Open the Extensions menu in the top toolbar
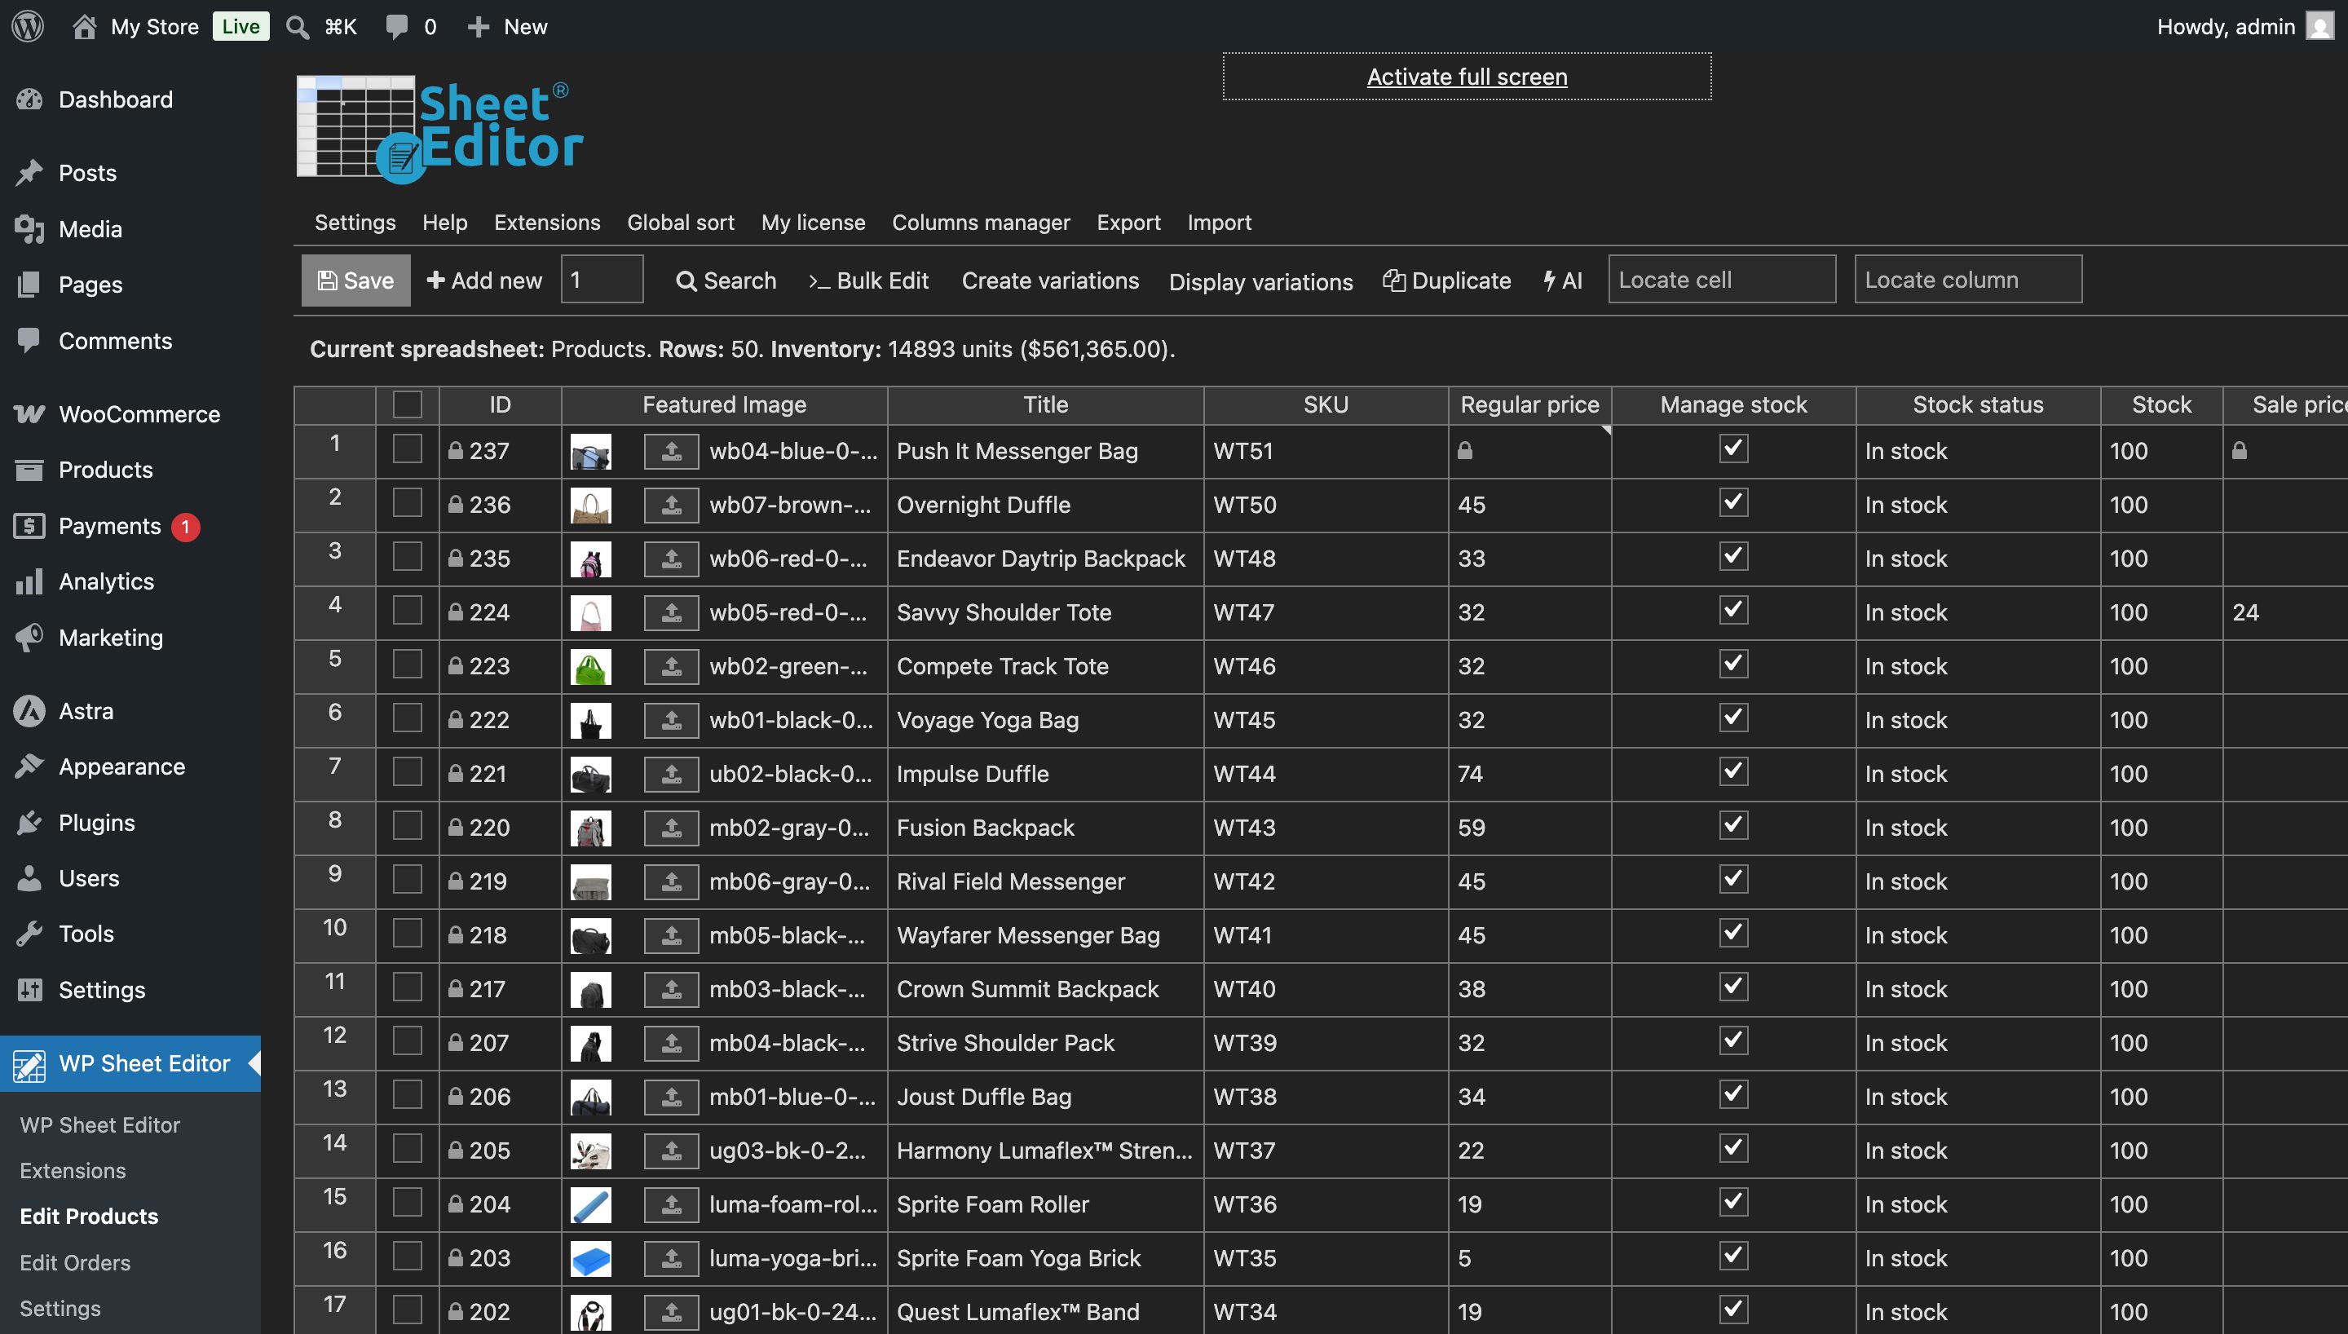 tap(547, 222)
